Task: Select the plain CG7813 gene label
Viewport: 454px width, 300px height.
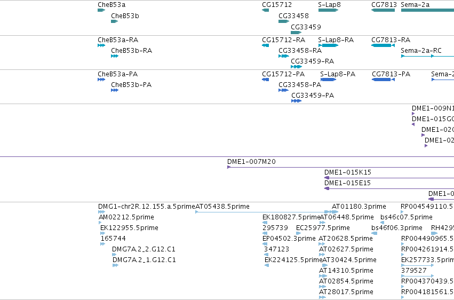Action: click(384, 5)
